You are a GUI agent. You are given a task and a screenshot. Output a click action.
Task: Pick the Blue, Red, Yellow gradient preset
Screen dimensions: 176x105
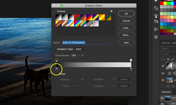point(90,17)
